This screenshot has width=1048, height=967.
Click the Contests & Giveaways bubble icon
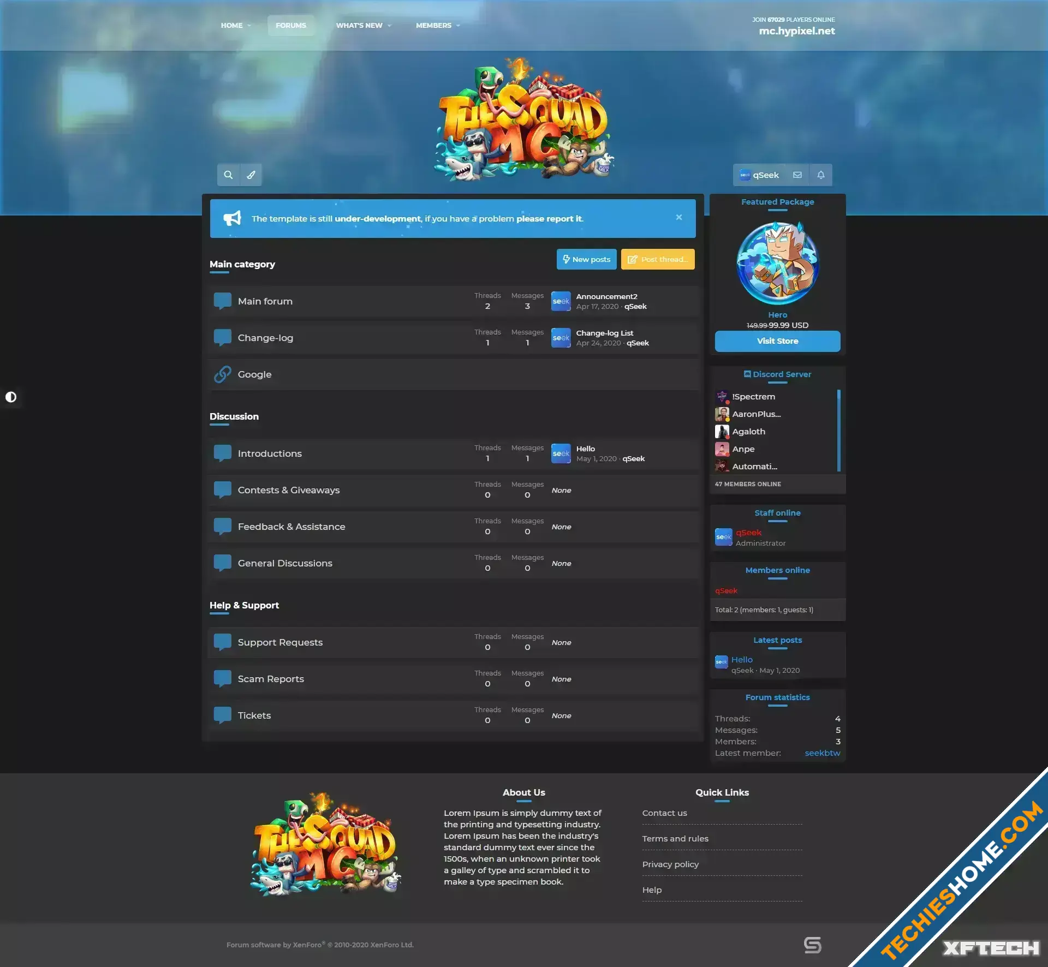[222, 490]
